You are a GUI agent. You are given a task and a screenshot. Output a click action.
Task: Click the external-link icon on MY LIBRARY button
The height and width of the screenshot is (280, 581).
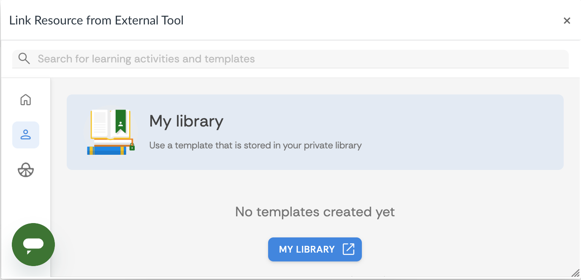pos(348,249)
